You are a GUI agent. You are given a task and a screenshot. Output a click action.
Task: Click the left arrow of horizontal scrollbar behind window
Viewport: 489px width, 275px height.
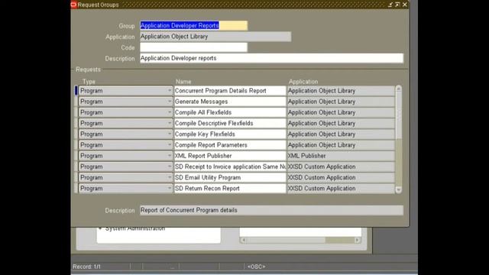click(x=244, y=240)
